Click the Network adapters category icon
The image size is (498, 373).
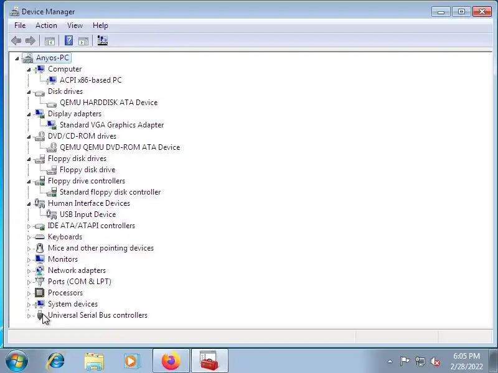(40, 270)
